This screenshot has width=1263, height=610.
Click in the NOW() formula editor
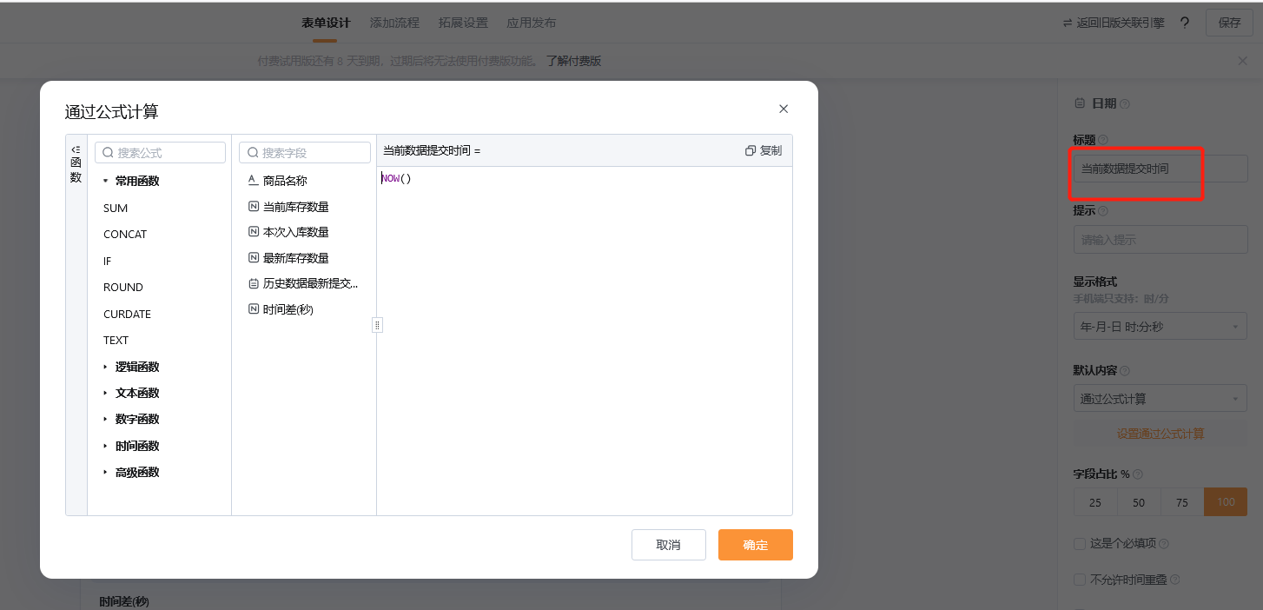(584, 341)
